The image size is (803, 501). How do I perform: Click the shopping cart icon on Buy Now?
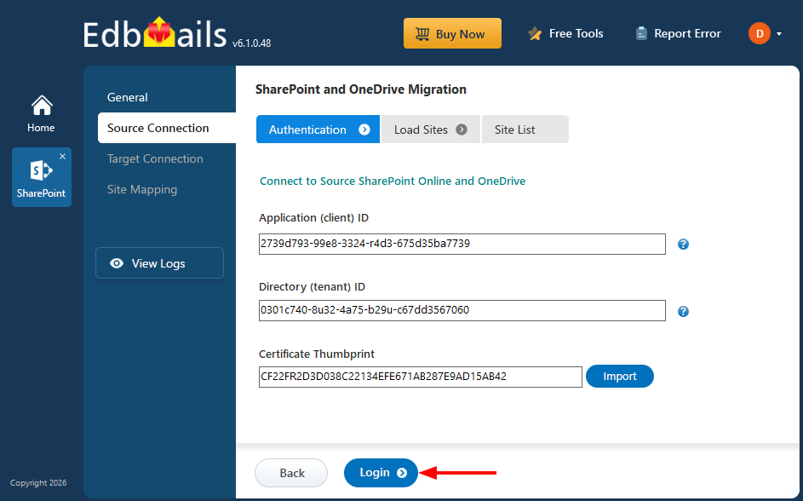coord(423,33)
